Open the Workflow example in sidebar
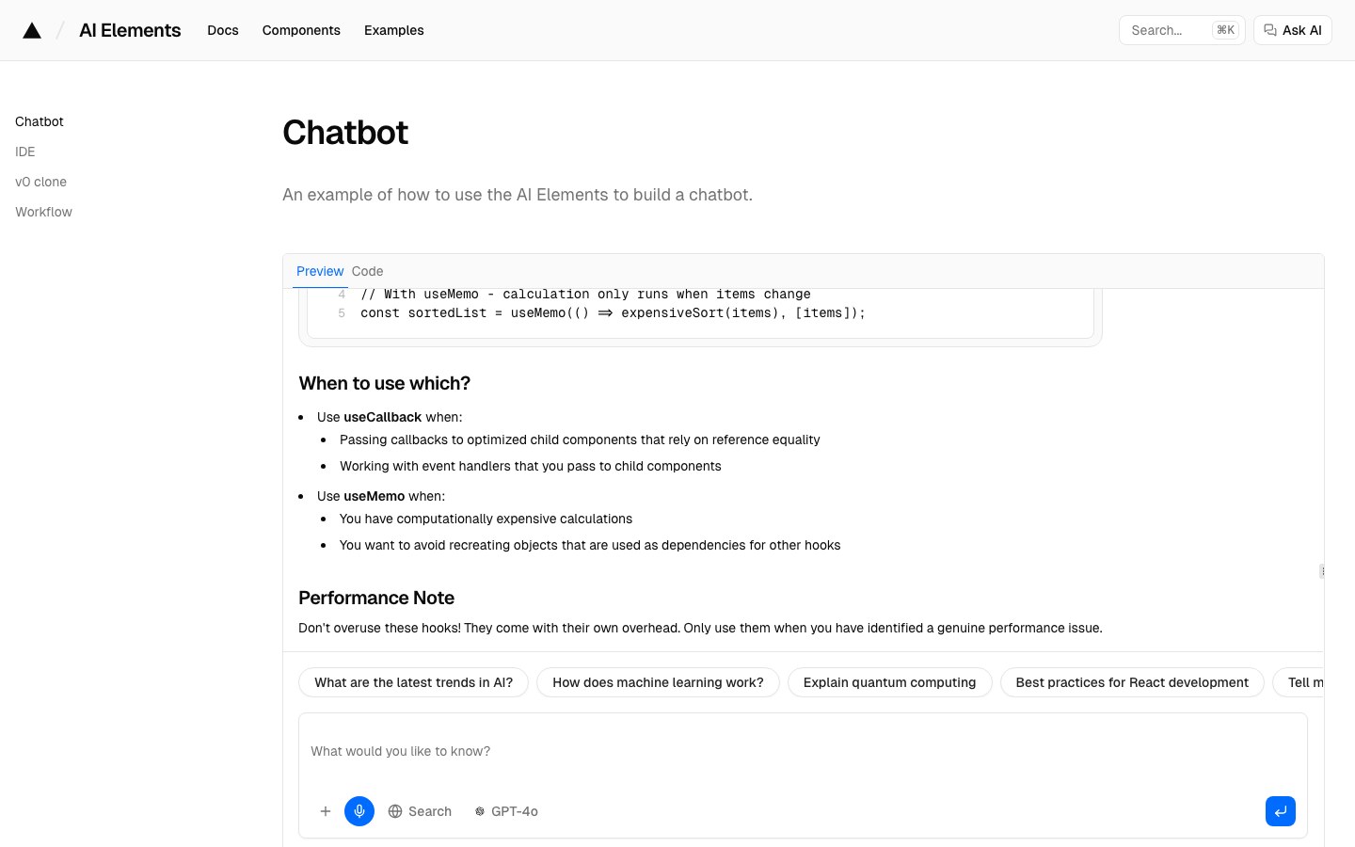1355x847 pixels. pos(43,212)
